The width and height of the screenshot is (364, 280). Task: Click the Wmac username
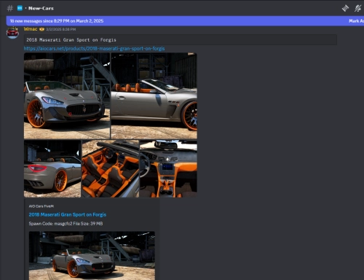(31, 29)
